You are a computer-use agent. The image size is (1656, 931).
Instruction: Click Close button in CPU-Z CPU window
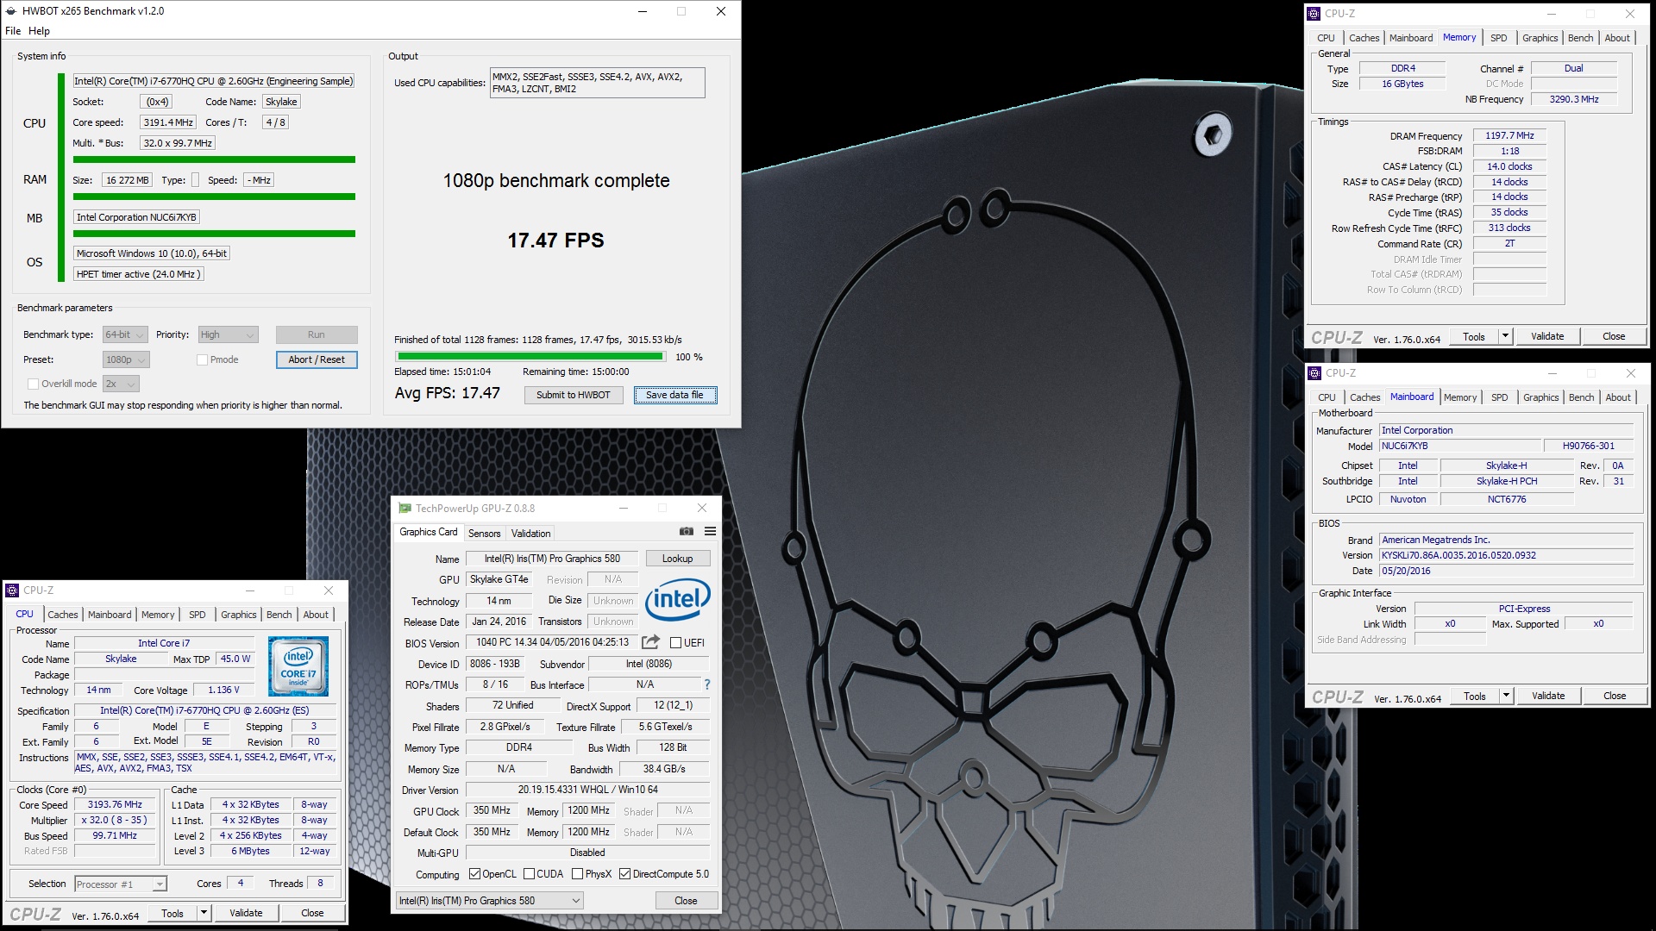pyautogui.click(x=312, y=913)
